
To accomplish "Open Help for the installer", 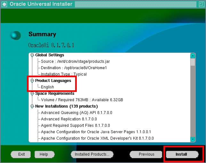I will click(44, 154).
